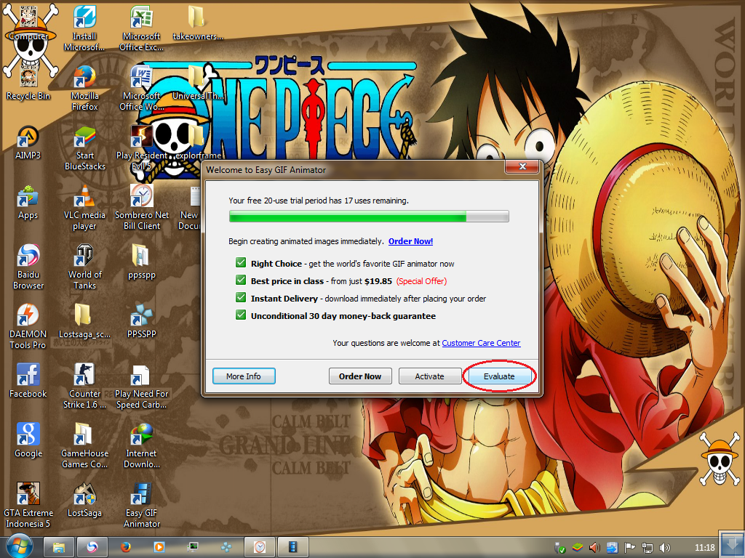745x558 pixels.
Task: Open the network tray icon
Action: tap(647, 548)
